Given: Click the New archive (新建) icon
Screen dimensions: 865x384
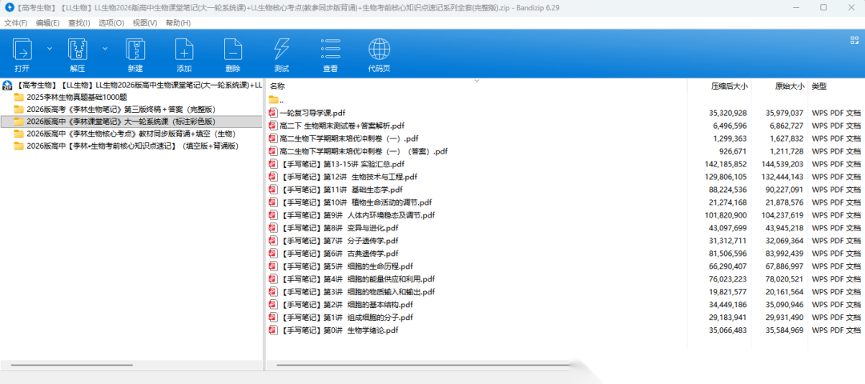Looking at the screenshot, I should tap(135, 50).
